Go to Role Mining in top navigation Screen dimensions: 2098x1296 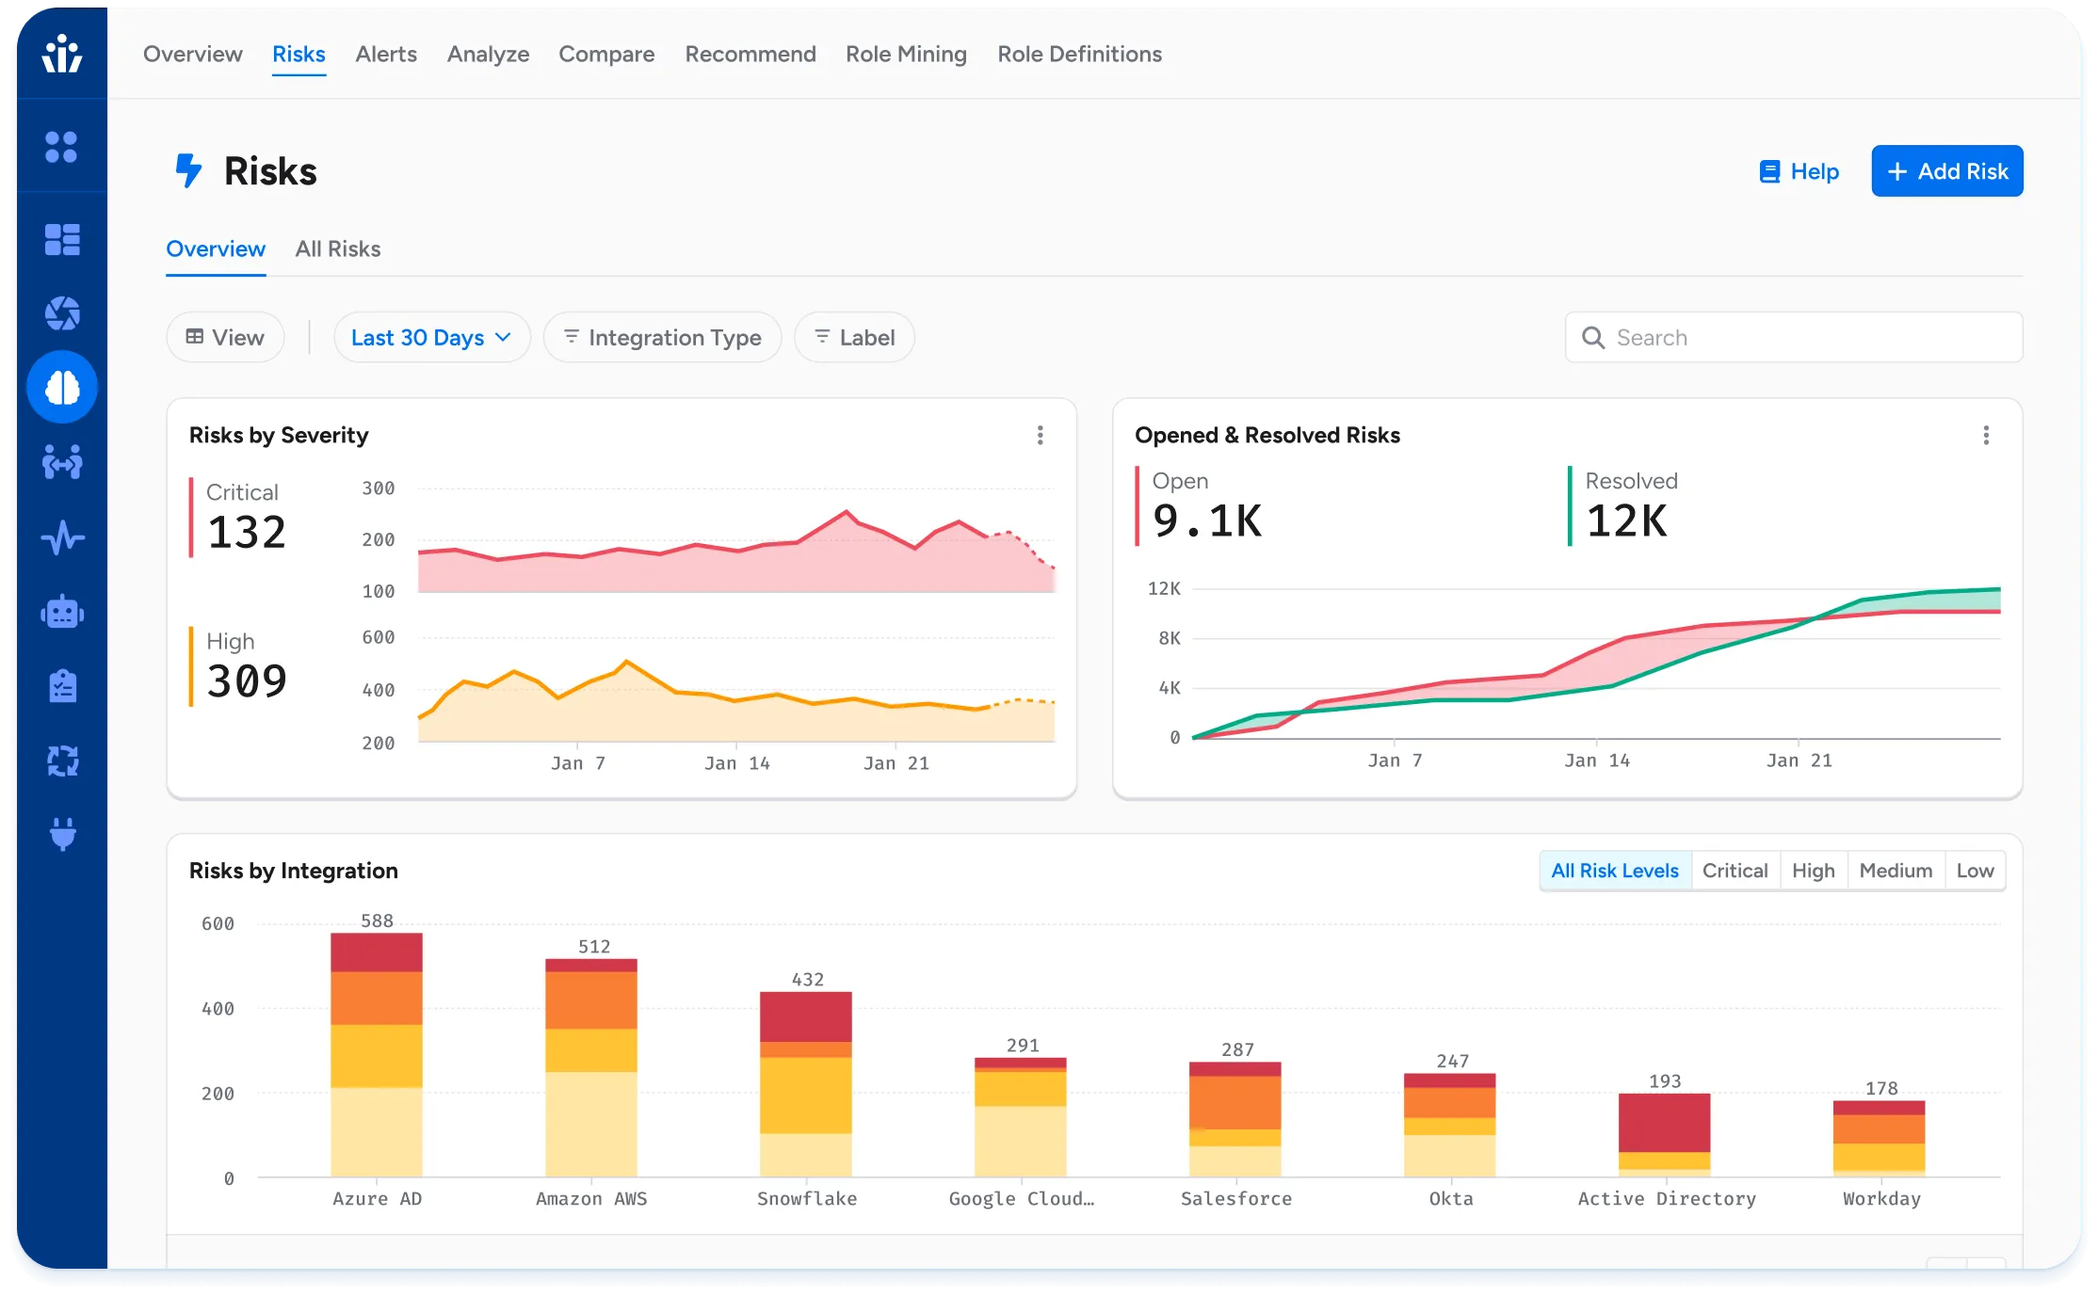pos(906,54)
